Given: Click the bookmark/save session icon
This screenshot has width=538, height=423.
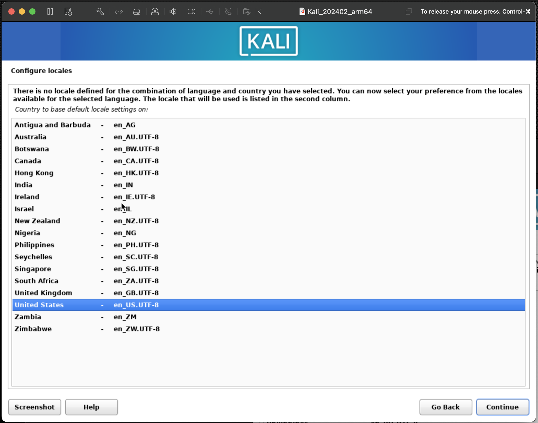Looking at the screenshot, I should pos(68,11).
